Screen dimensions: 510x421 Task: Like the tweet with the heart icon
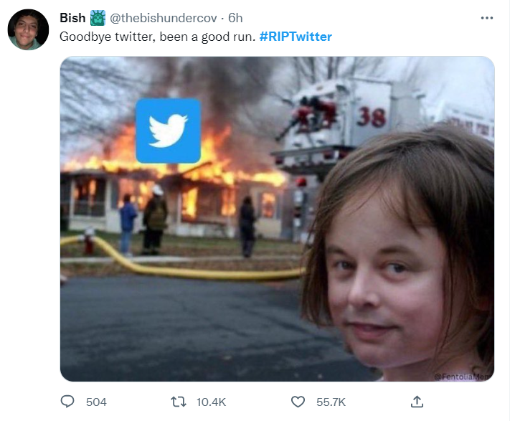coord(299,402)
